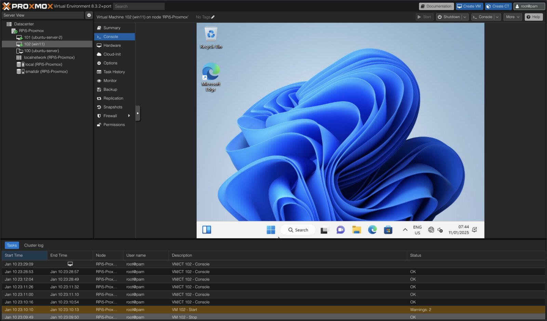
Task: Open the Snapshots section
Action: (x=115, y=107)
